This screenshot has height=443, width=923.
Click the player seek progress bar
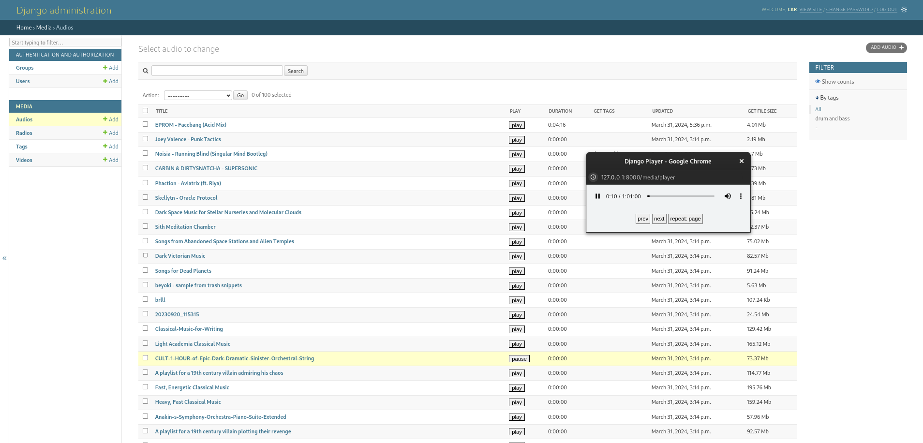[x=681, y=196]
